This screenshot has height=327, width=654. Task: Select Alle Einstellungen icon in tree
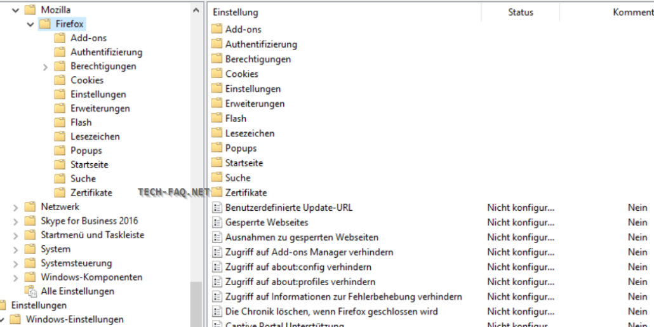point(30,291)
